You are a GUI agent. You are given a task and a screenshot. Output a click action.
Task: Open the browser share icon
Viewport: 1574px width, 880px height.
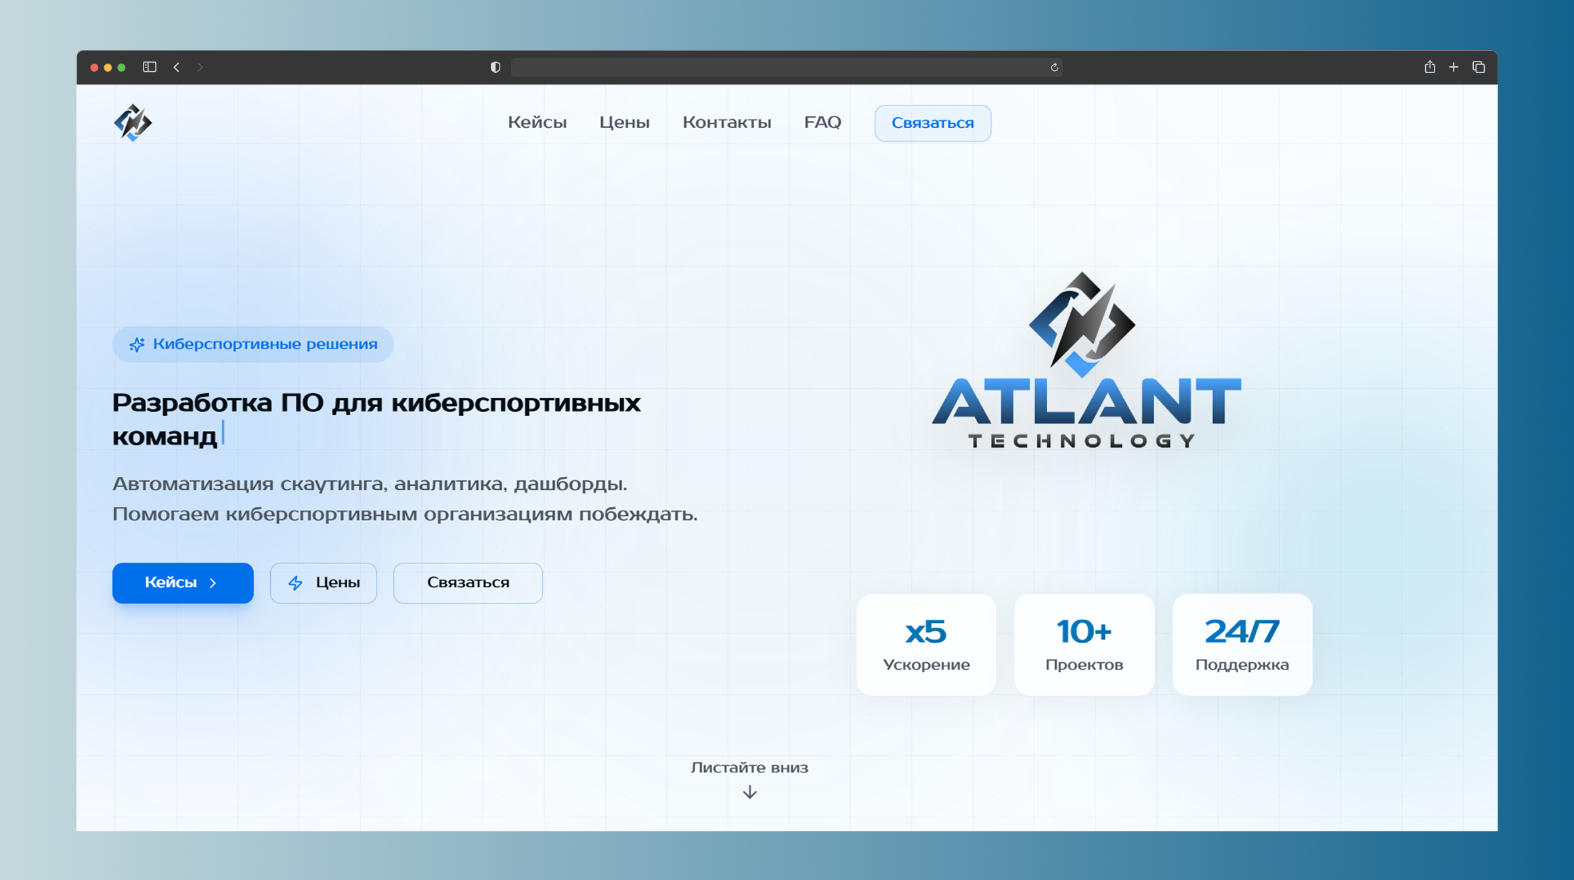tap(1430, 66)
